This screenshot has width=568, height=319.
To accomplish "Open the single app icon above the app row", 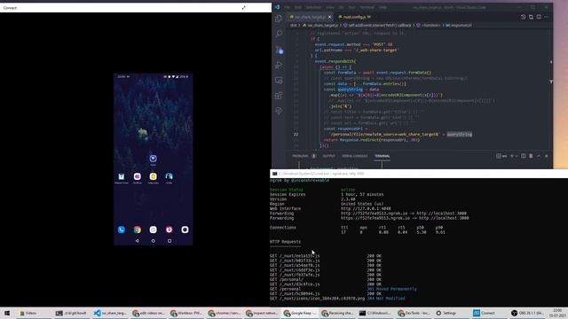I will [154, 159].
